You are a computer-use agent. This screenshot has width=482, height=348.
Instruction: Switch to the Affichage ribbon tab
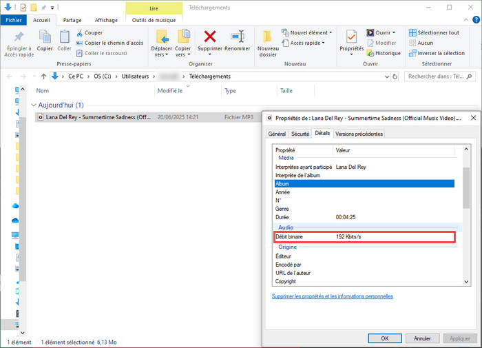point(105,20)
